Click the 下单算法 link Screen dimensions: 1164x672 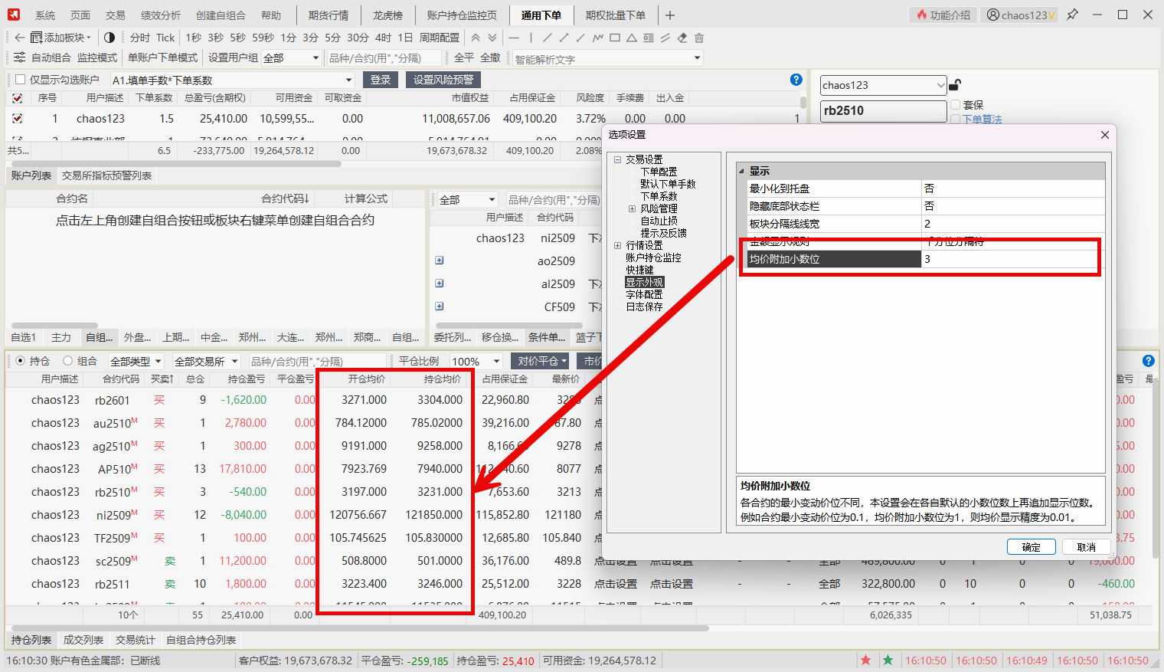tap(982, 120)
